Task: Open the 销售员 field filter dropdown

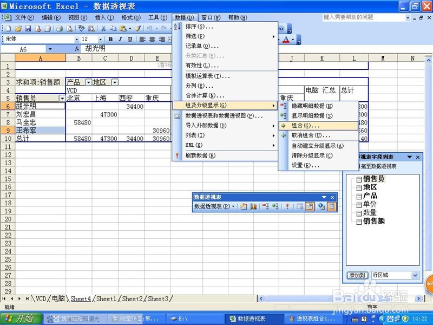Action: 62,99
